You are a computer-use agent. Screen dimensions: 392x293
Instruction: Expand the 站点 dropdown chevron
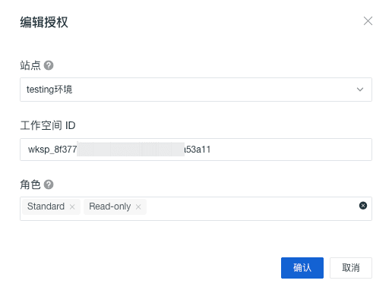360,90
